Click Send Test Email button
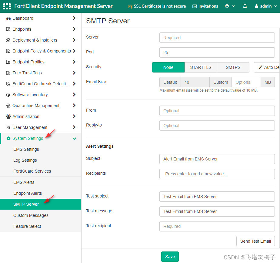The width and height of the screenshot is (280, 263). [255, 241]
